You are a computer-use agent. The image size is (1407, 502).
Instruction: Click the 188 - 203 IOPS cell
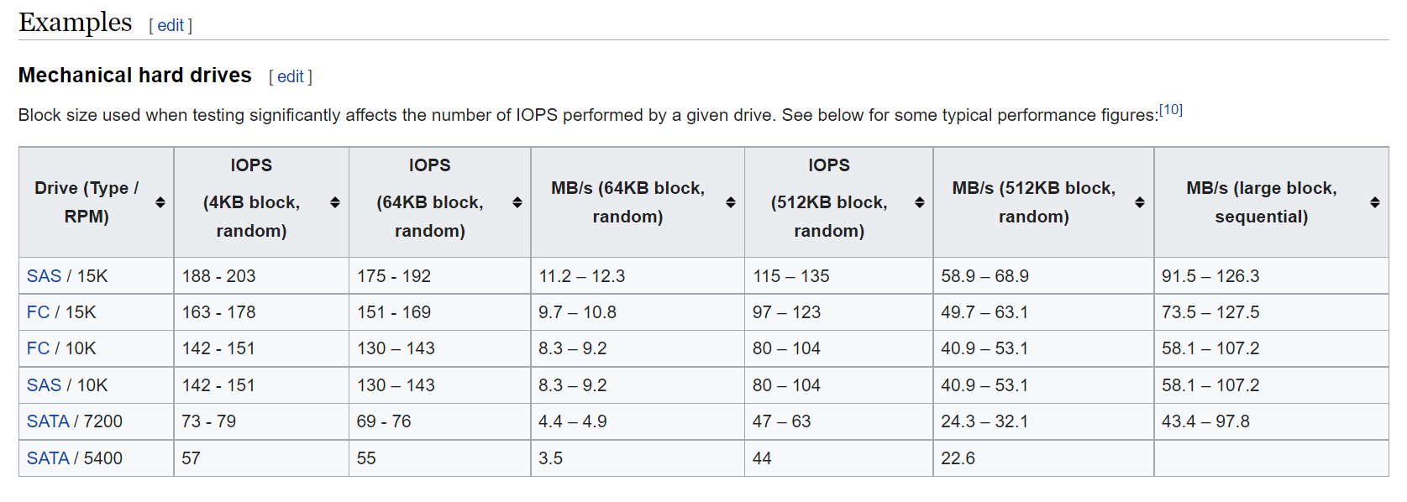pos(218,276)
